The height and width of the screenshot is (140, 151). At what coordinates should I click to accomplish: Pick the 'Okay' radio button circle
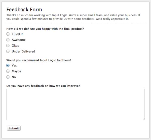coord(8,46)
